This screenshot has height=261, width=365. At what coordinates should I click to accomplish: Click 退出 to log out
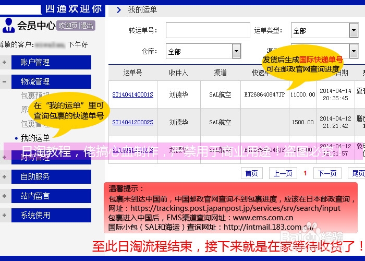(87, 26)
